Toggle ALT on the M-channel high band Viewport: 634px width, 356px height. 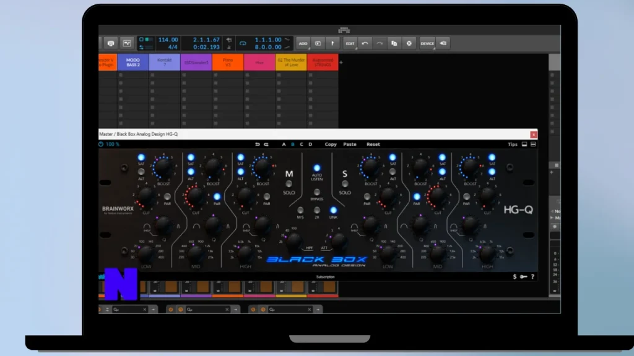[241, 172]
